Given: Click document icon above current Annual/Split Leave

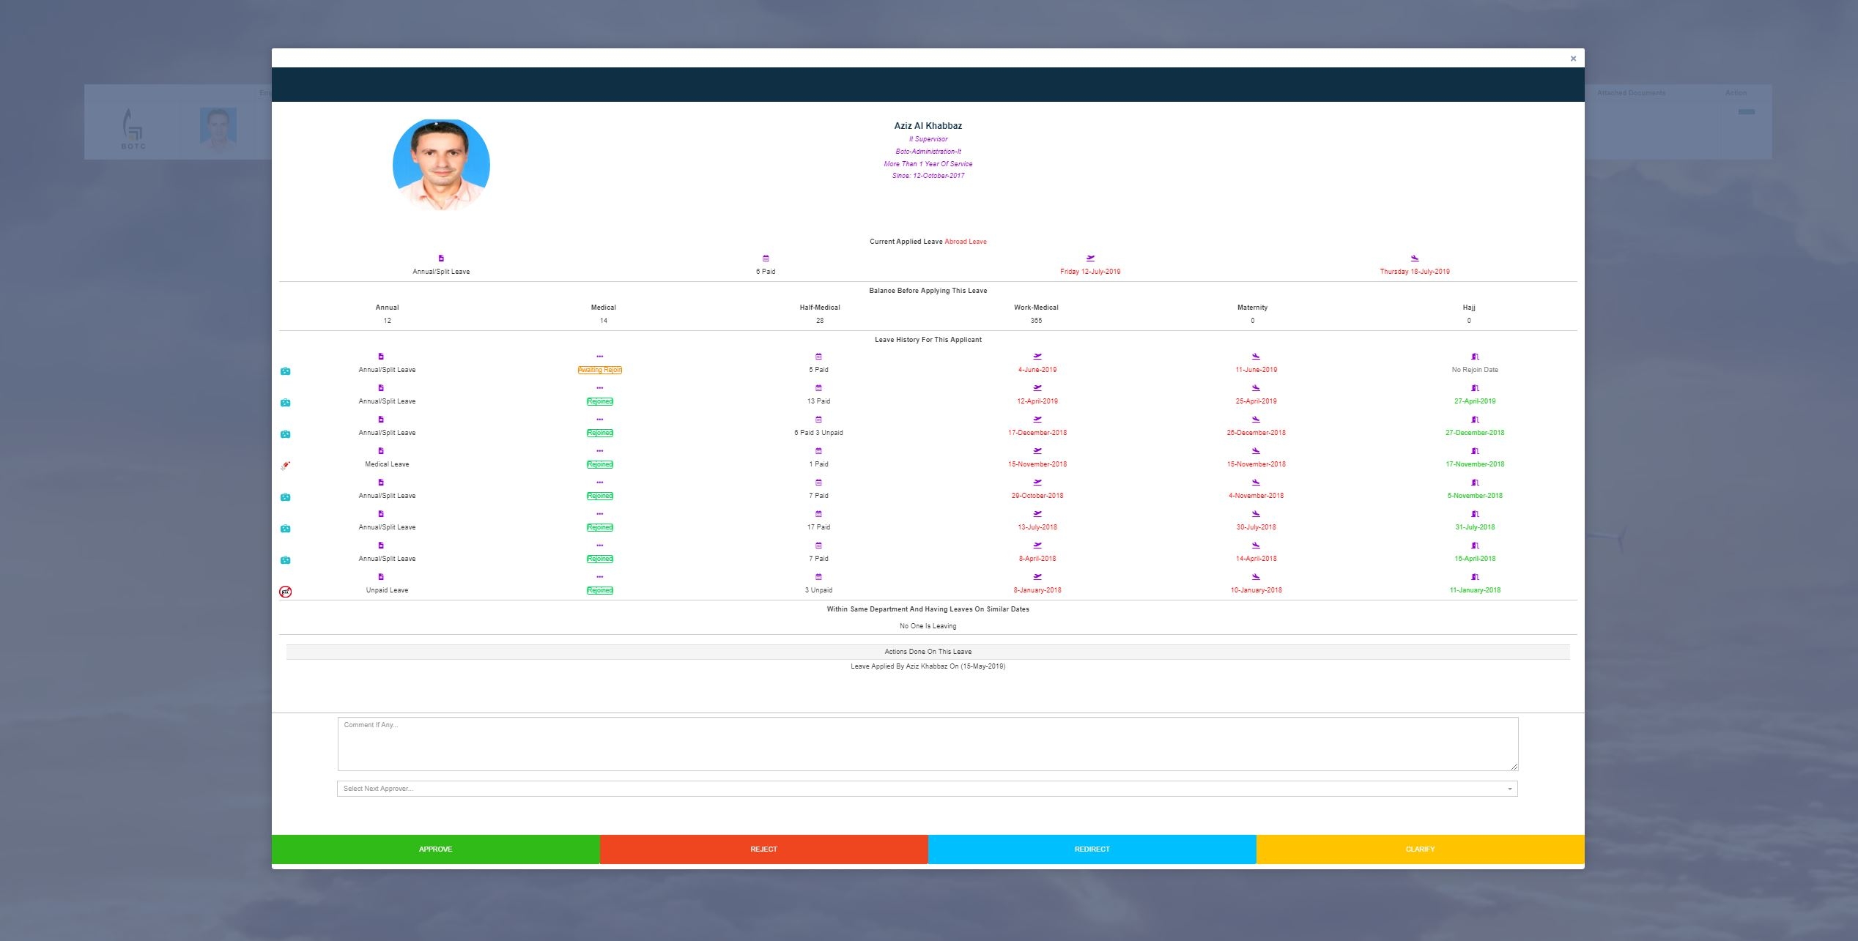Looking at the screenshot, I should [441, 259].
